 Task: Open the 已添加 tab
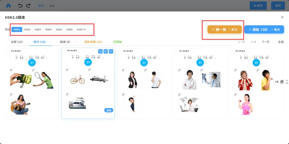click(117, 42)
